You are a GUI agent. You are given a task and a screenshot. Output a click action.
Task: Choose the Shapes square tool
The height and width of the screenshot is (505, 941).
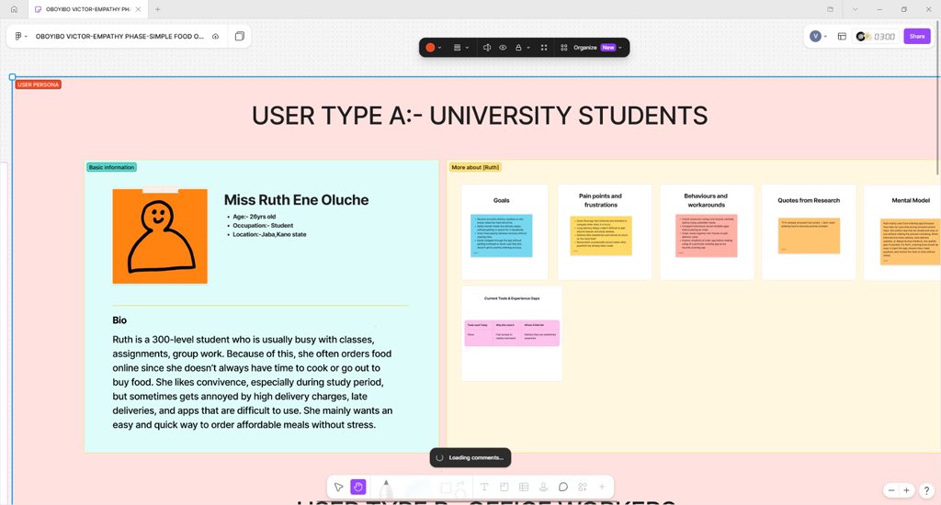pos(446,488)
